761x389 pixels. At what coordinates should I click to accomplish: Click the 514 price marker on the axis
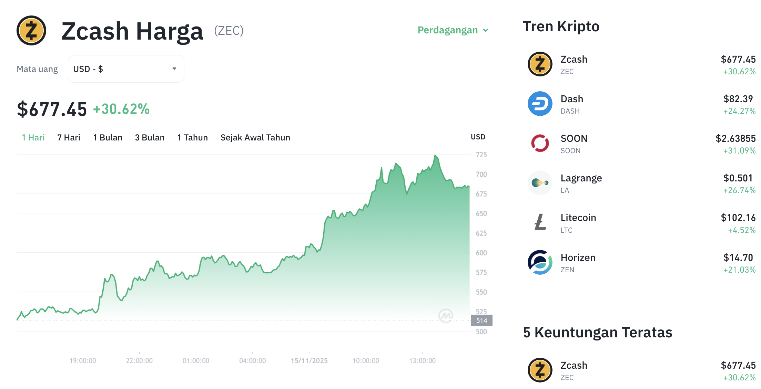coord(481,321)
